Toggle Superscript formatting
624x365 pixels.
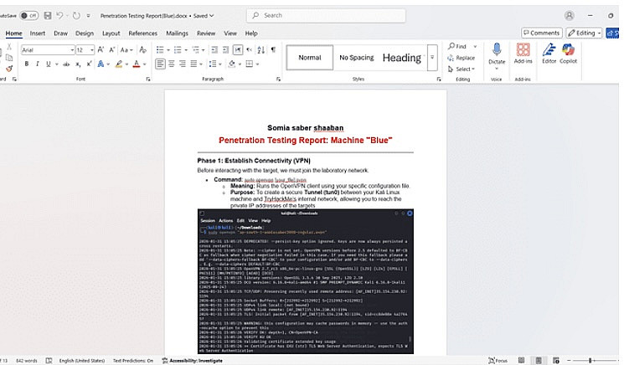pos(89,64)
